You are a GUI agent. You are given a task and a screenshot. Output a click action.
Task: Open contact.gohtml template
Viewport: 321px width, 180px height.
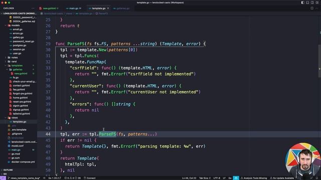point(21,85)
